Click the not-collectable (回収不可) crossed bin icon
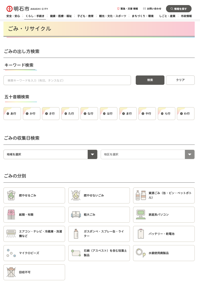The image size is (200, 288). (11, 272)
